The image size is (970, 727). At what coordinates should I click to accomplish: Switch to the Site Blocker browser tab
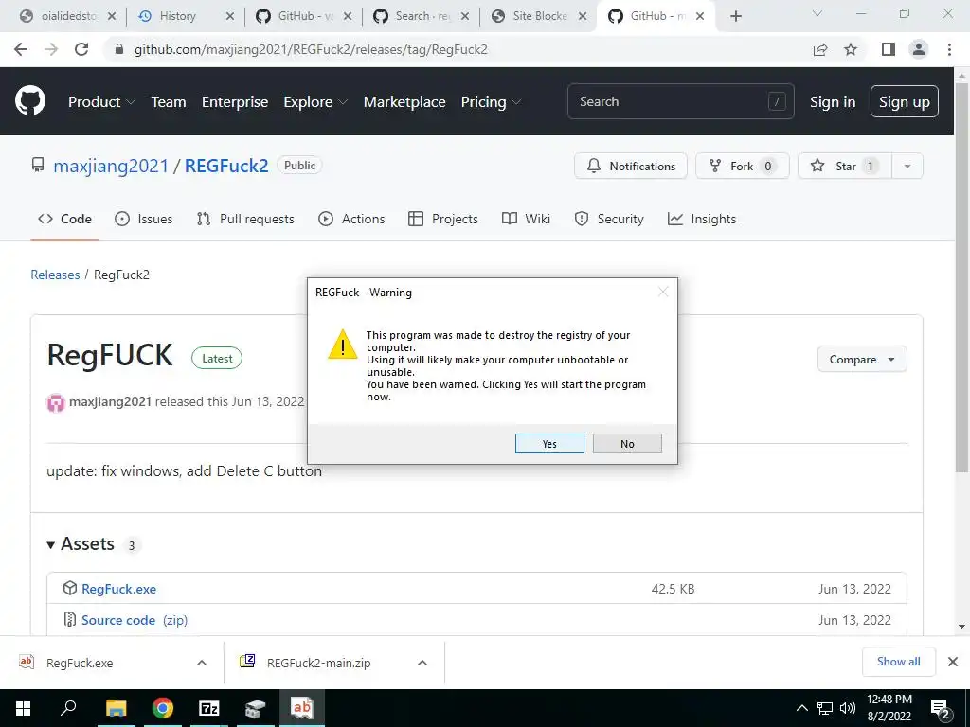tap(539, 16)
